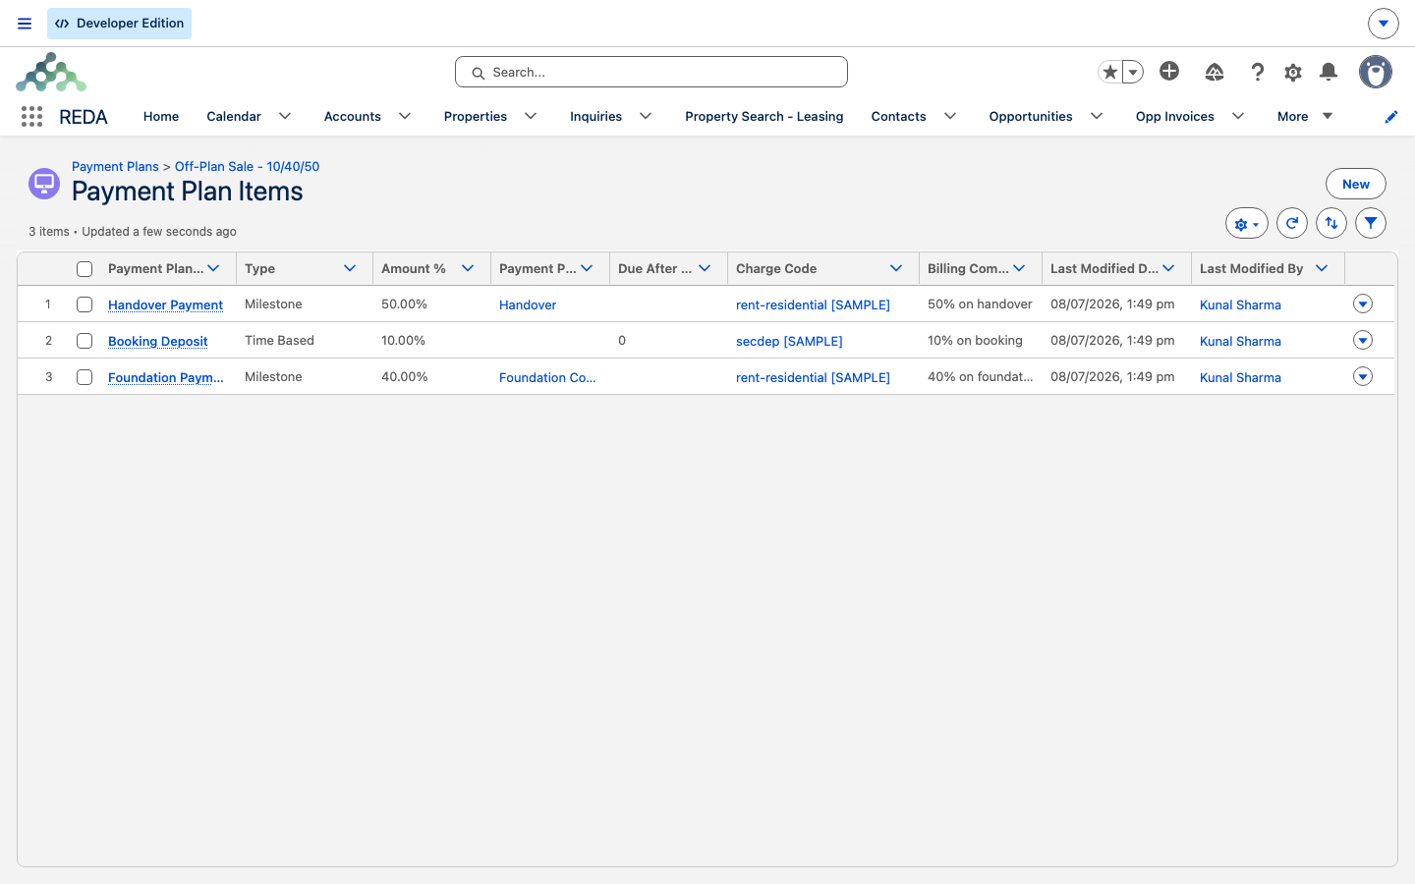The image size is (1415, 884).
Task: Check the Booking Deposit row checkbox
Action: pyautogui.click(x=85, y=341)
